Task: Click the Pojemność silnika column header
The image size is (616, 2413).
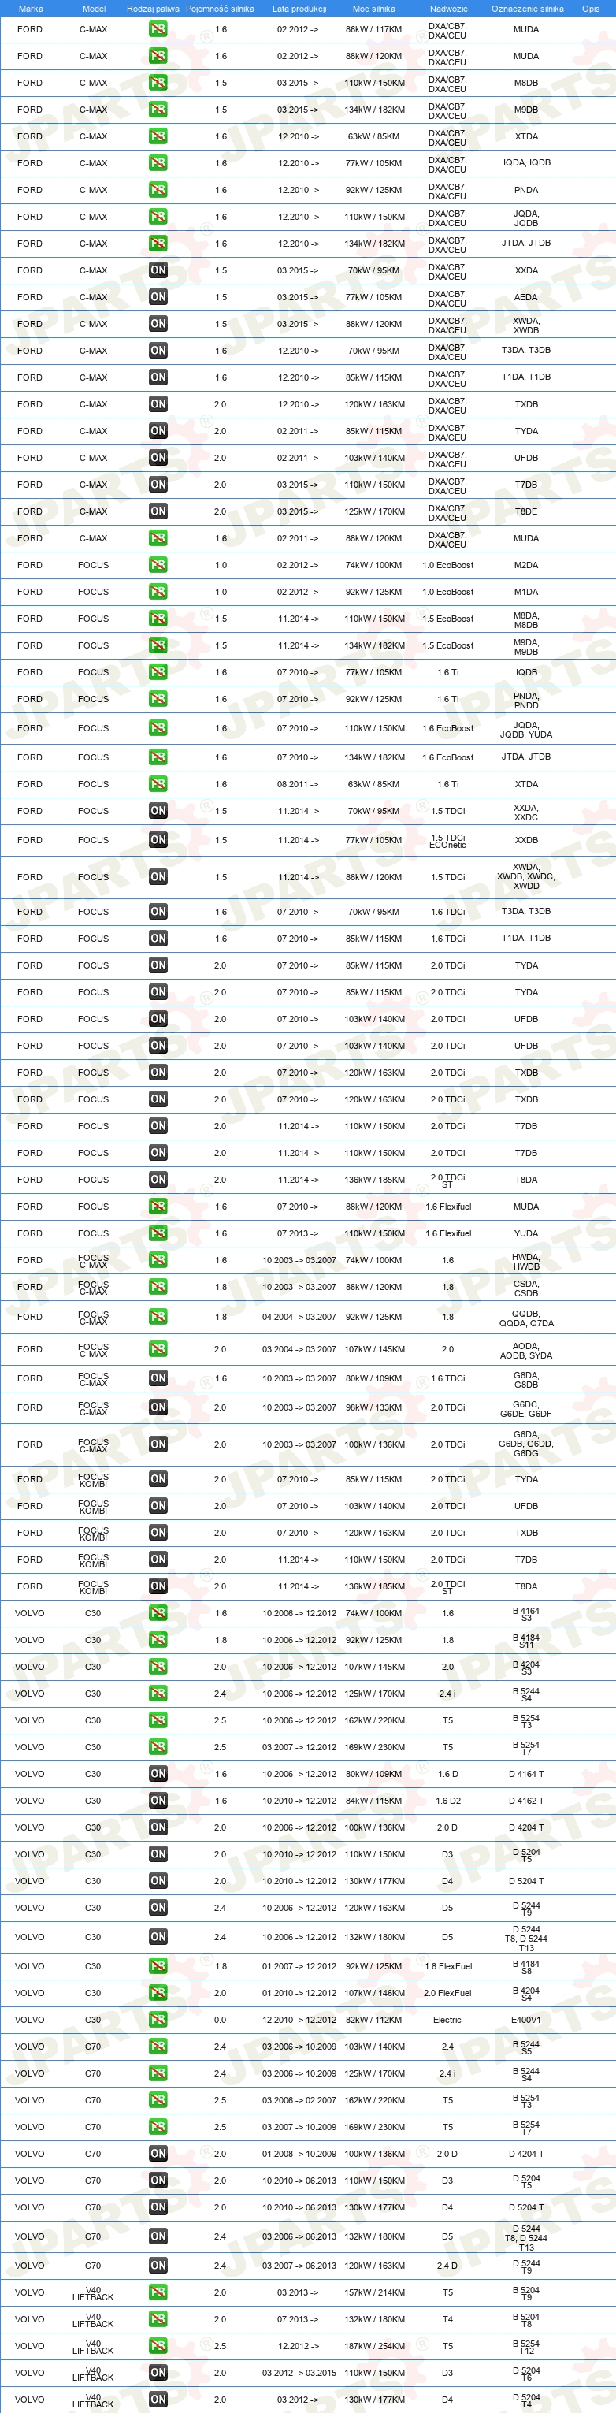Action: [220, 9]
